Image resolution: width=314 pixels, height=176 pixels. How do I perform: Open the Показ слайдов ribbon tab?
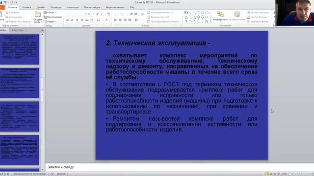coord(92,7)
